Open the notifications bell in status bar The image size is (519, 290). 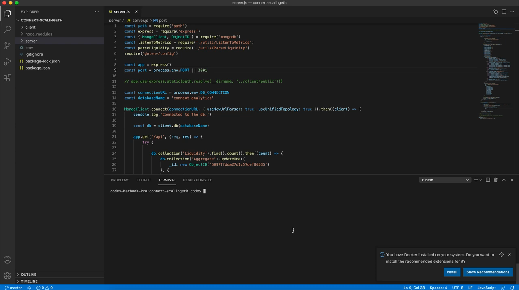click(x=513, y=288)
